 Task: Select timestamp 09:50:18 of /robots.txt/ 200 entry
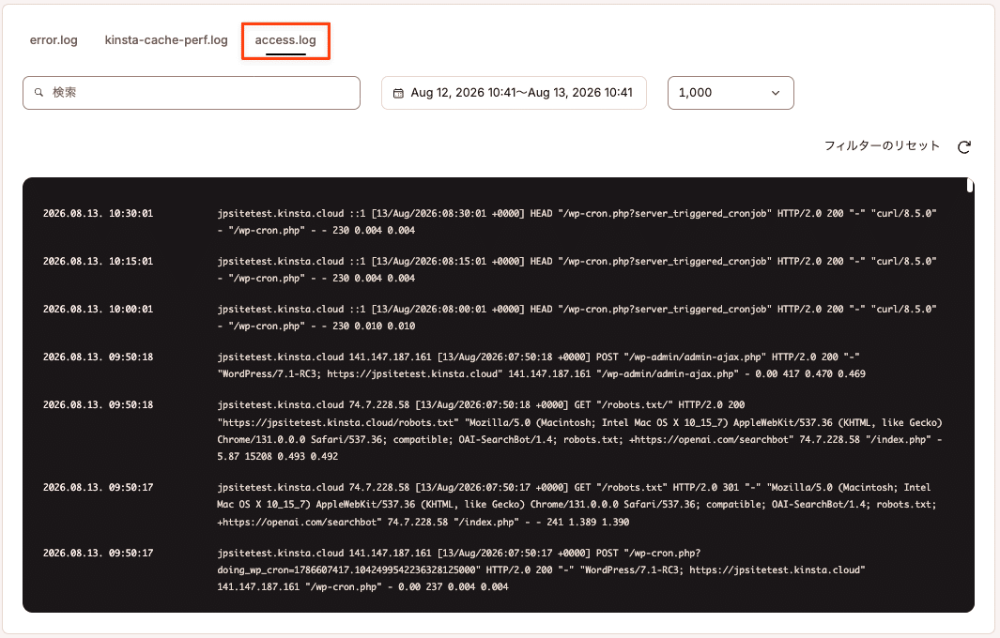coord(99,404)
